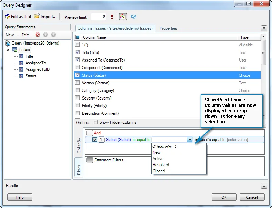Screen dimensions: 272x208
Task: Click the Preview limit input field
Action: [x=99, y=17]
